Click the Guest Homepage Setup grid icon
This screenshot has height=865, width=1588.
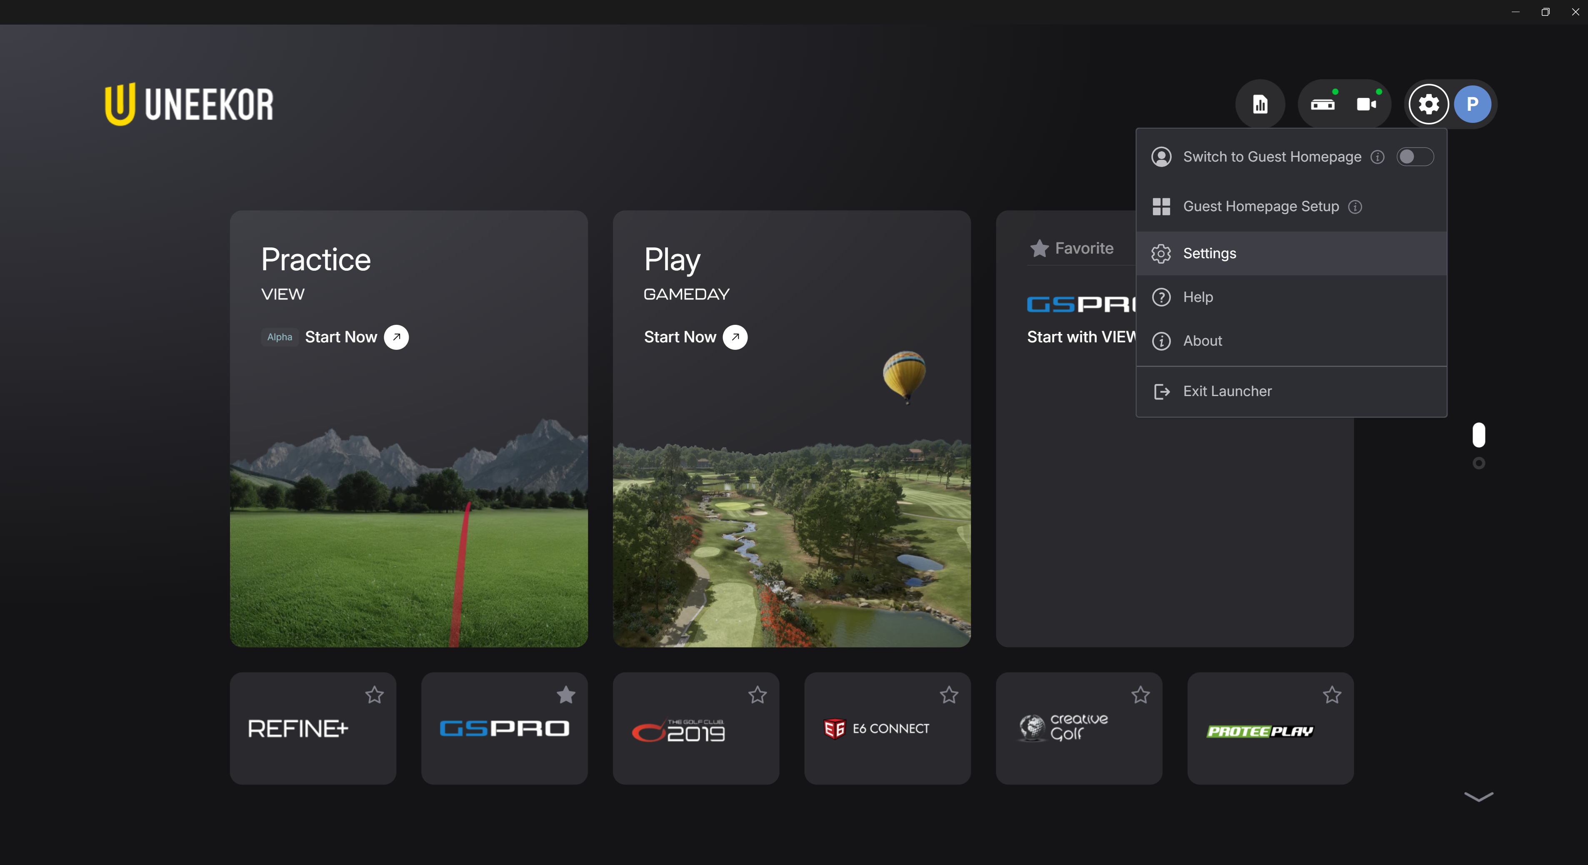coord(1161,207)
